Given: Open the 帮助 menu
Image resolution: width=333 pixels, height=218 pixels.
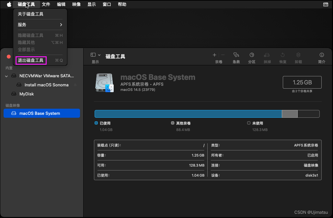Looking at the screenshot, I should pyautogui.click(x=122, y=4).
